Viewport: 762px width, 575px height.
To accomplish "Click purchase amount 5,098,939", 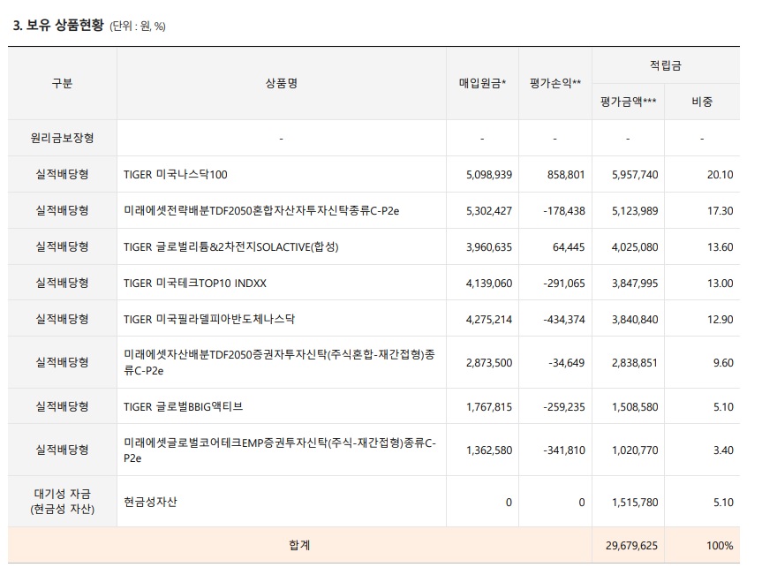I will click(489, 175).
